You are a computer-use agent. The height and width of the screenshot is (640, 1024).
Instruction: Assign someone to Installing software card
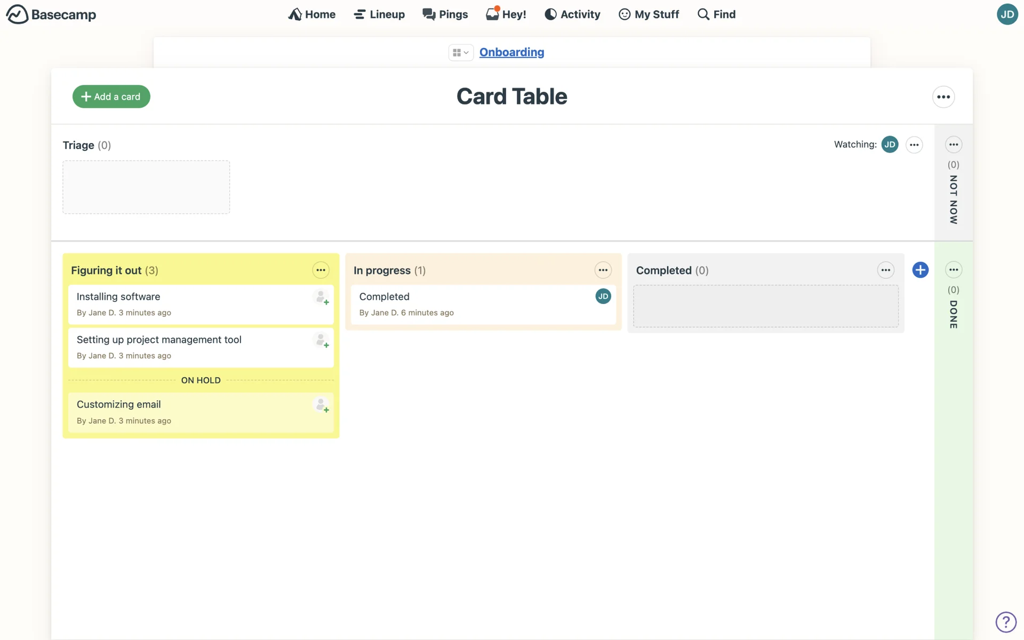[321, 298]
